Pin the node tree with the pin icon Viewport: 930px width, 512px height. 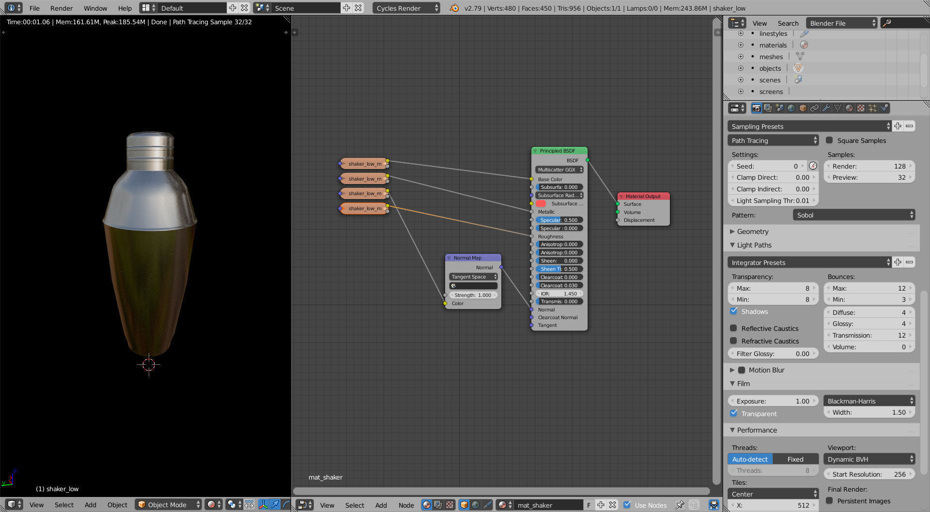click(x=680, y=505)
